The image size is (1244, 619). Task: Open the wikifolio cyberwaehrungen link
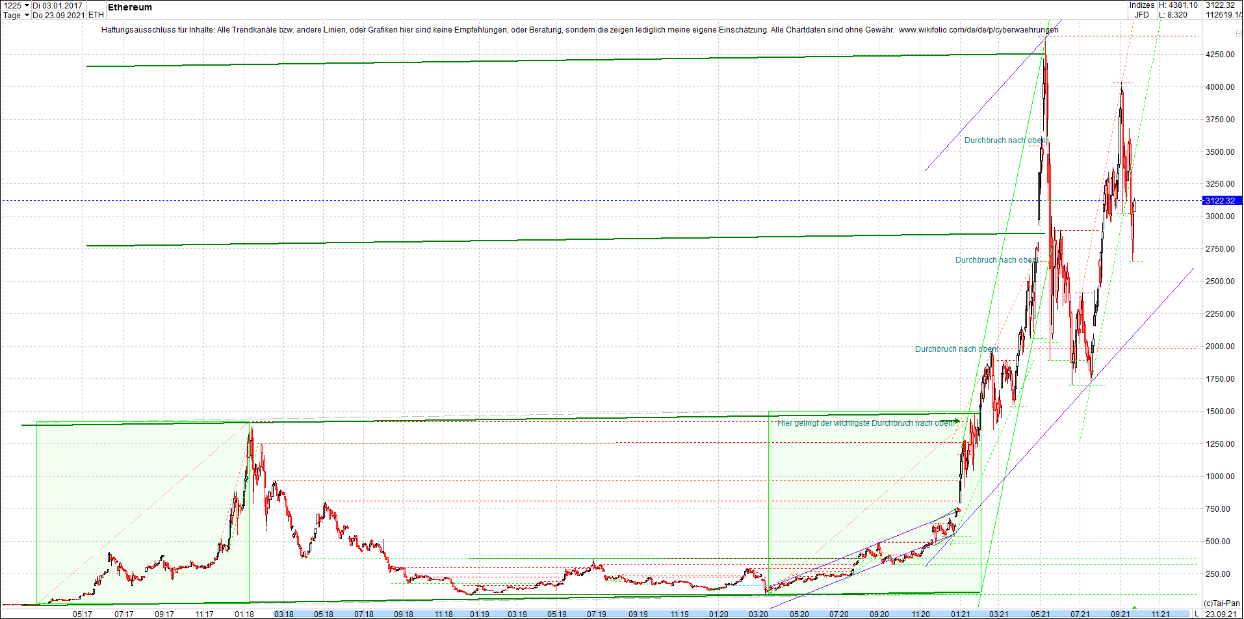pyautogui.click(x=978, y=30)
